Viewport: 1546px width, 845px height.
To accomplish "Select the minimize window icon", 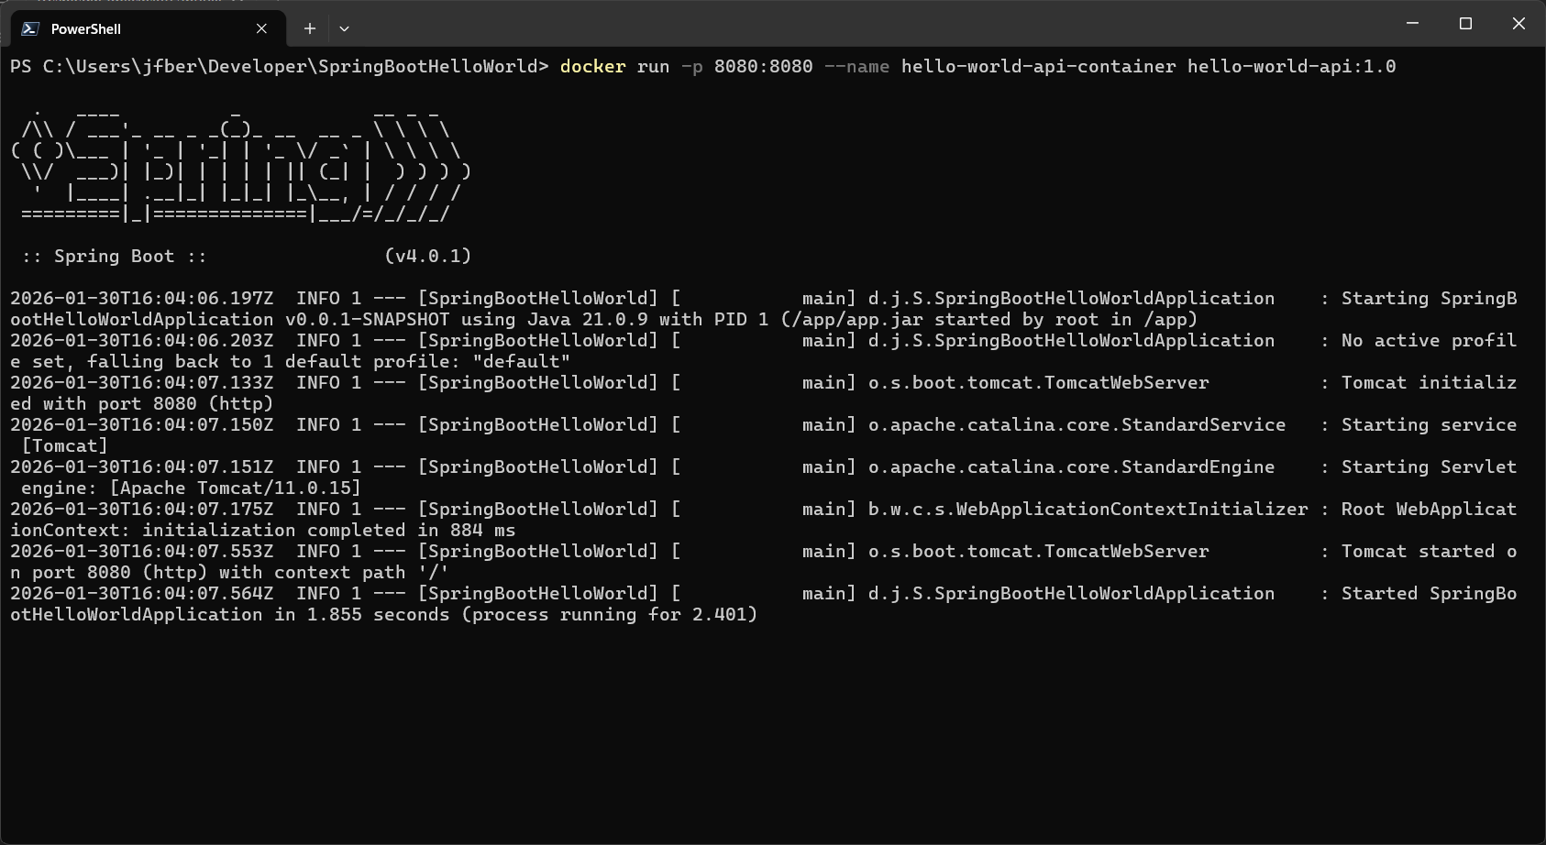I will 1411,23.
